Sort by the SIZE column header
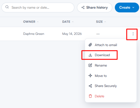This screenshot has height=108, width=140. click(101, 22)
